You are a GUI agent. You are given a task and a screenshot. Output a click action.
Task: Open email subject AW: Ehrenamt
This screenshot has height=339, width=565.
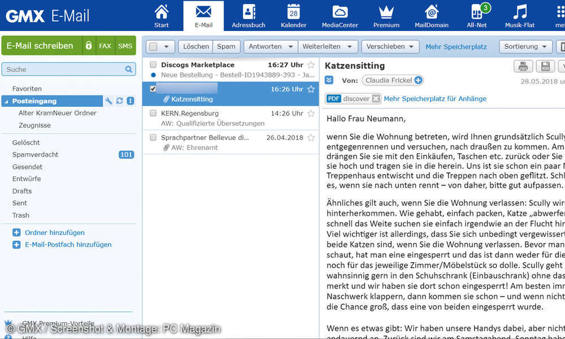[x=194, y=147]
